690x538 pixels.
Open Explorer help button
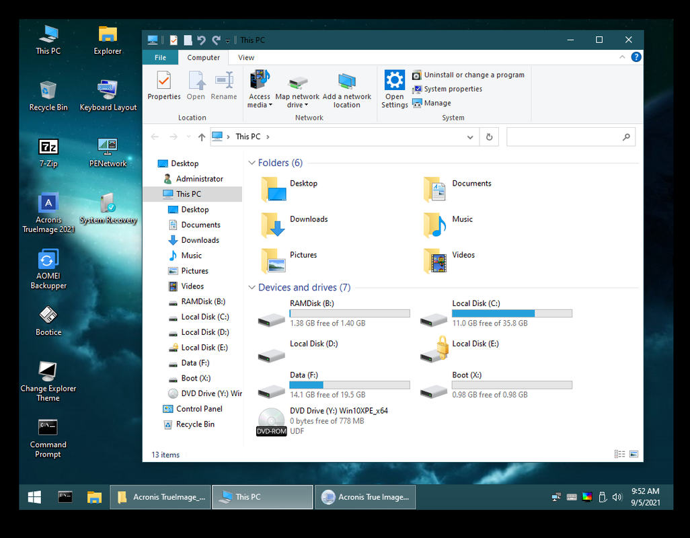point(636,57)
